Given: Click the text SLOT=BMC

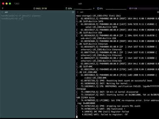Looking at the screenshot, I should click(88, 66).
